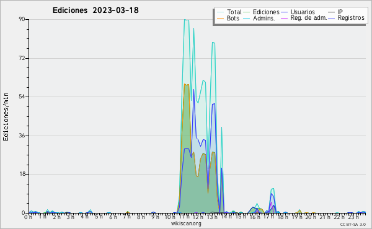Click the '9 h' x-axis label
The height and width of the screenshot is (229, 372).
point(155,217)
